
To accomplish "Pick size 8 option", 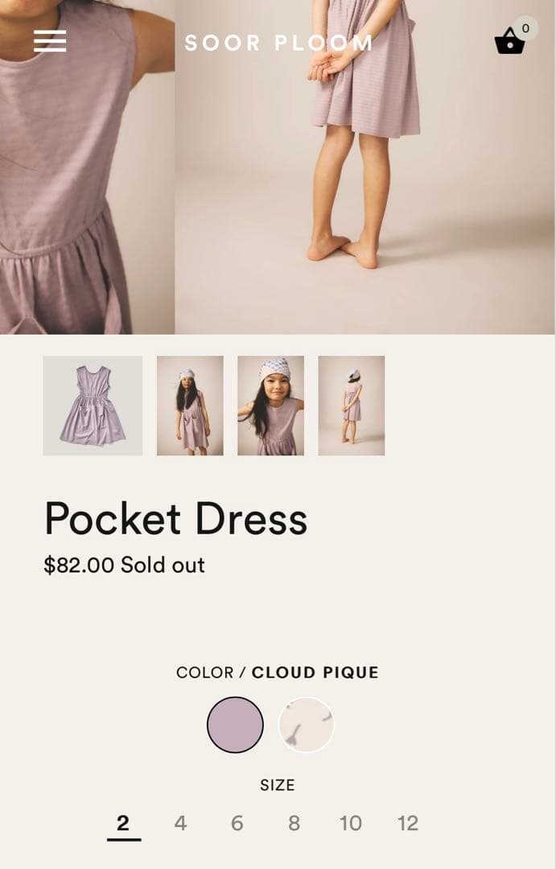I will point(294,824).
